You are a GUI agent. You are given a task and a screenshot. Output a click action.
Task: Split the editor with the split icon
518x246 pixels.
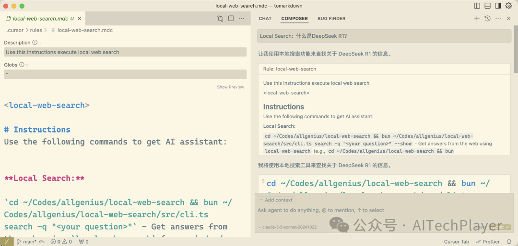point(231,19)
